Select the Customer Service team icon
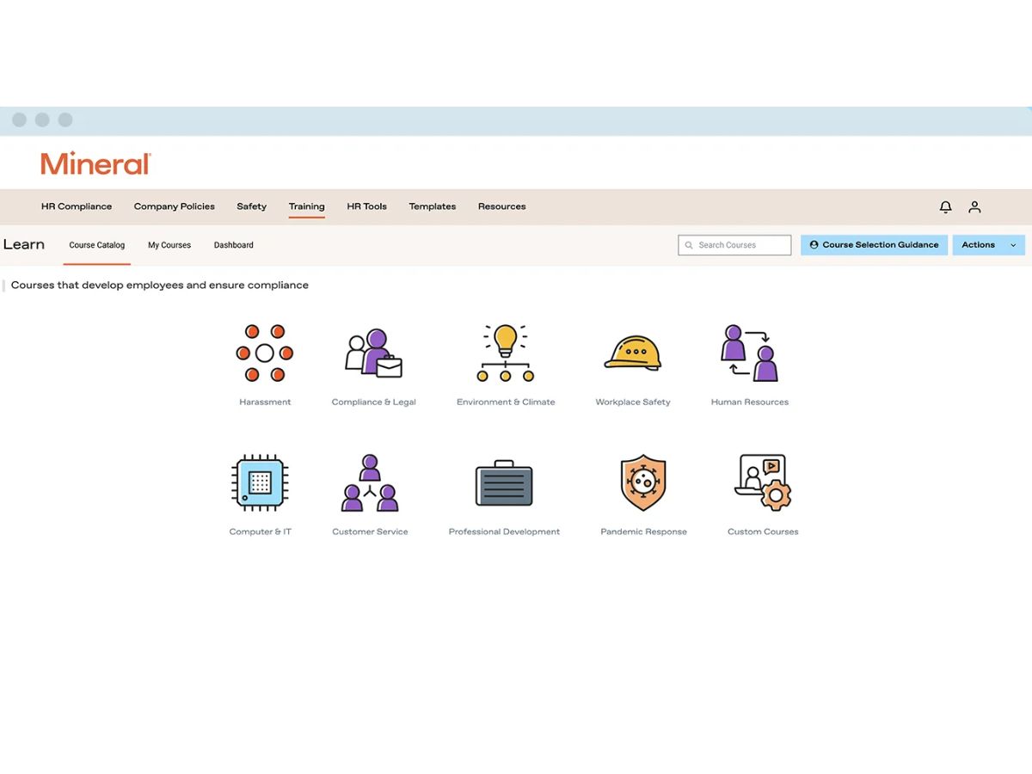1032x774 pixels. (x=370, y=482)
